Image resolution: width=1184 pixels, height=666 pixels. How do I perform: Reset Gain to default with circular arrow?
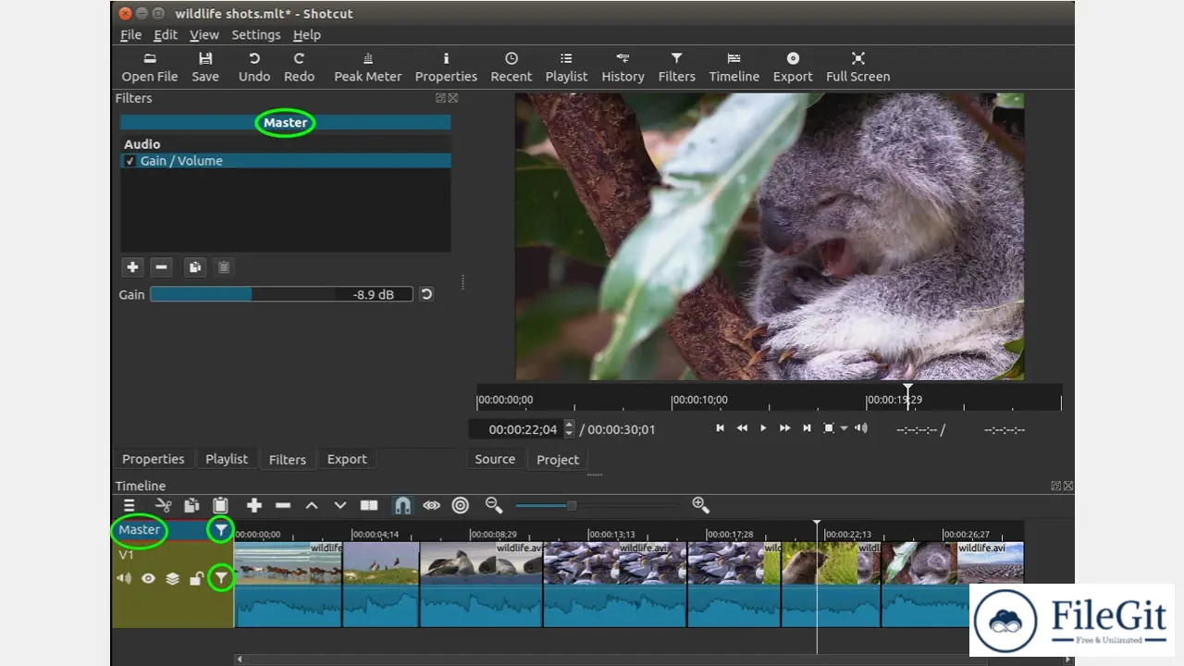(x=425, y=294)
